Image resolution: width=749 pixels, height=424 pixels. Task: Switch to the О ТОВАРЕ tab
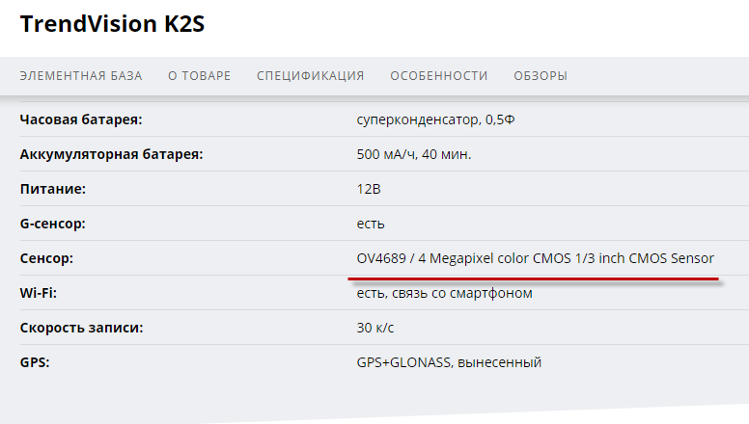(200, 76)
